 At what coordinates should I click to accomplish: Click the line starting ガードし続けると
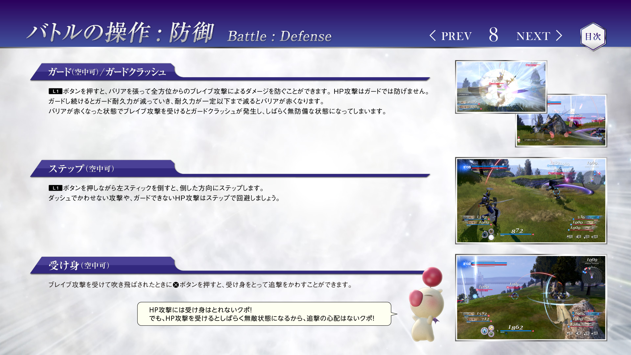point(187,101)
